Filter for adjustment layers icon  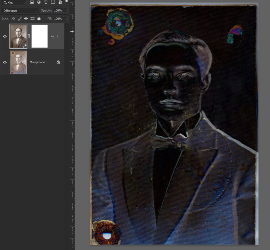pos(39,2)
